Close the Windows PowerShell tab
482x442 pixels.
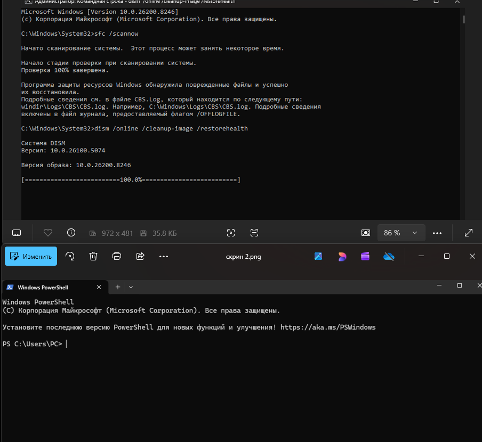pyautogui.click(x=99, y=288)
